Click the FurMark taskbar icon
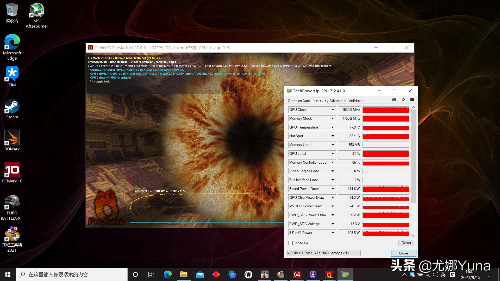Screen dimensions: 500x281 click(x=329, y=274)
